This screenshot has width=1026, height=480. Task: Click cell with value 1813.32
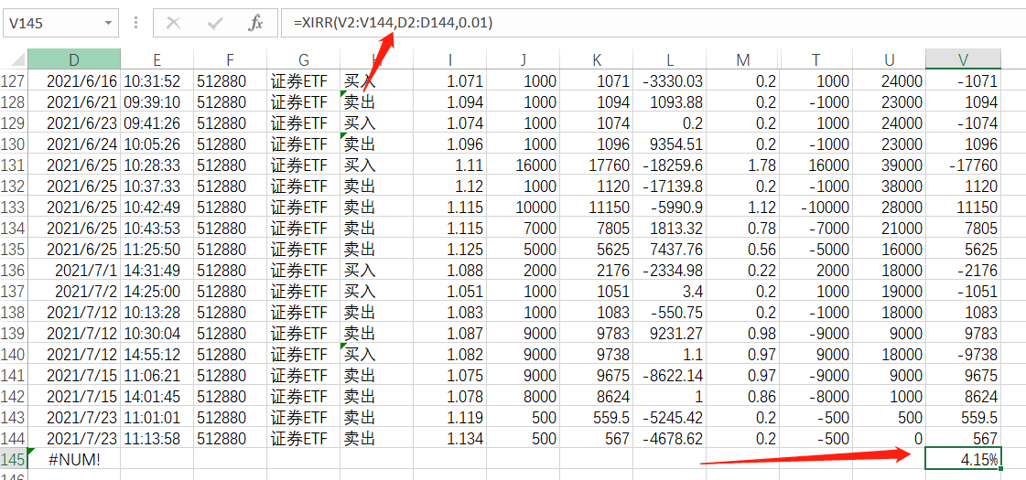(x=670, y=228)
